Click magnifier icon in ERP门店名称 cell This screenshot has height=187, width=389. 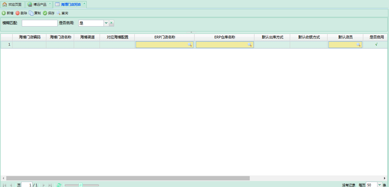tap(190, 45)
